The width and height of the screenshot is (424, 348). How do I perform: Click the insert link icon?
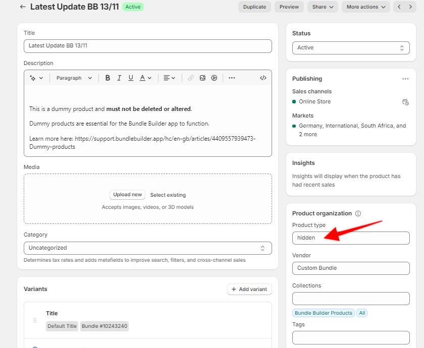tap(191, 78)
